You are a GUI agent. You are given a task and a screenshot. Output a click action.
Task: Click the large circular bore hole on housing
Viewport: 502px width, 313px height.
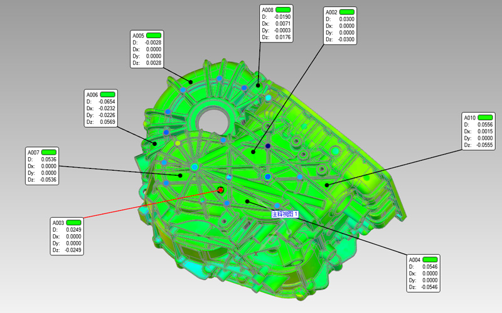click(x=213, y=117)
